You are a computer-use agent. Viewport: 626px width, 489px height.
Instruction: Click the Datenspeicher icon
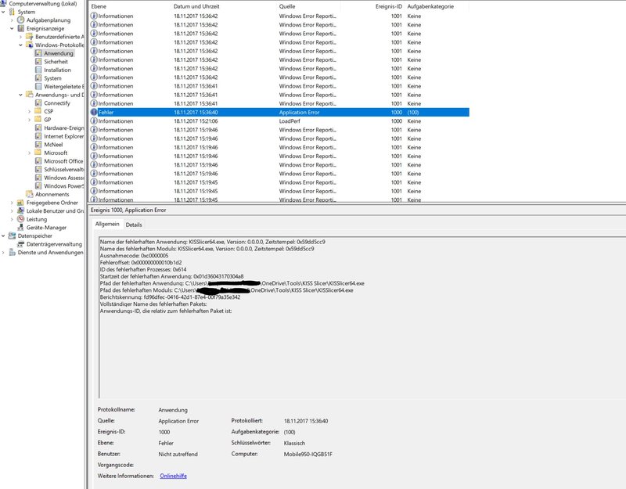pos(12,236)
